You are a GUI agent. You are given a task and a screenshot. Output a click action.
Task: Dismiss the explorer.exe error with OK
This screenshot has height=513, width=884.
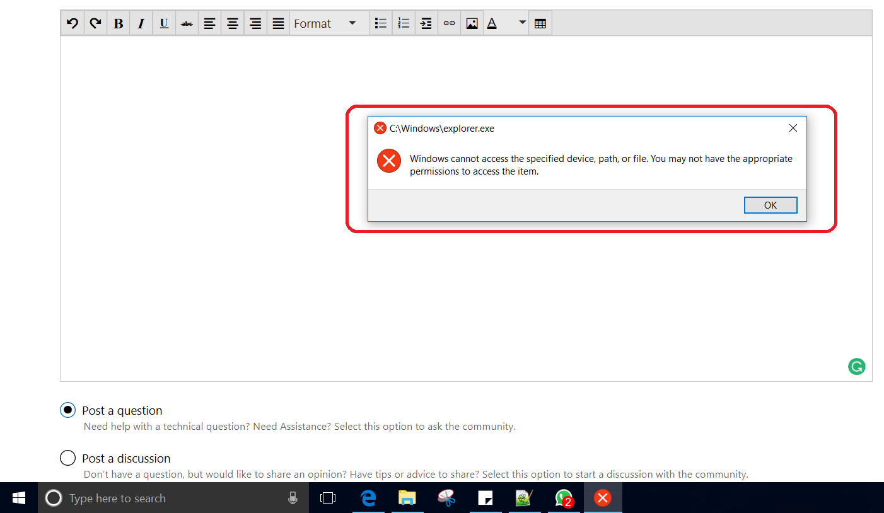coord(771,205)
